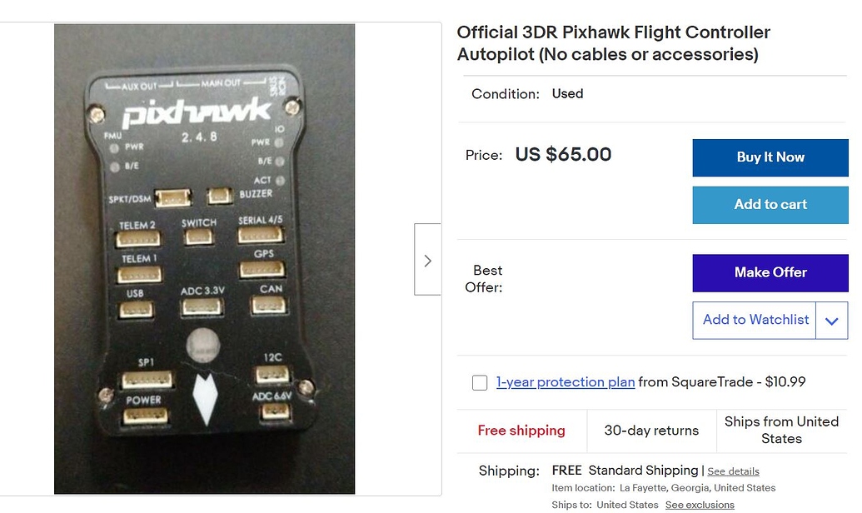Click the US $65.00 price text

coord(563,154)
